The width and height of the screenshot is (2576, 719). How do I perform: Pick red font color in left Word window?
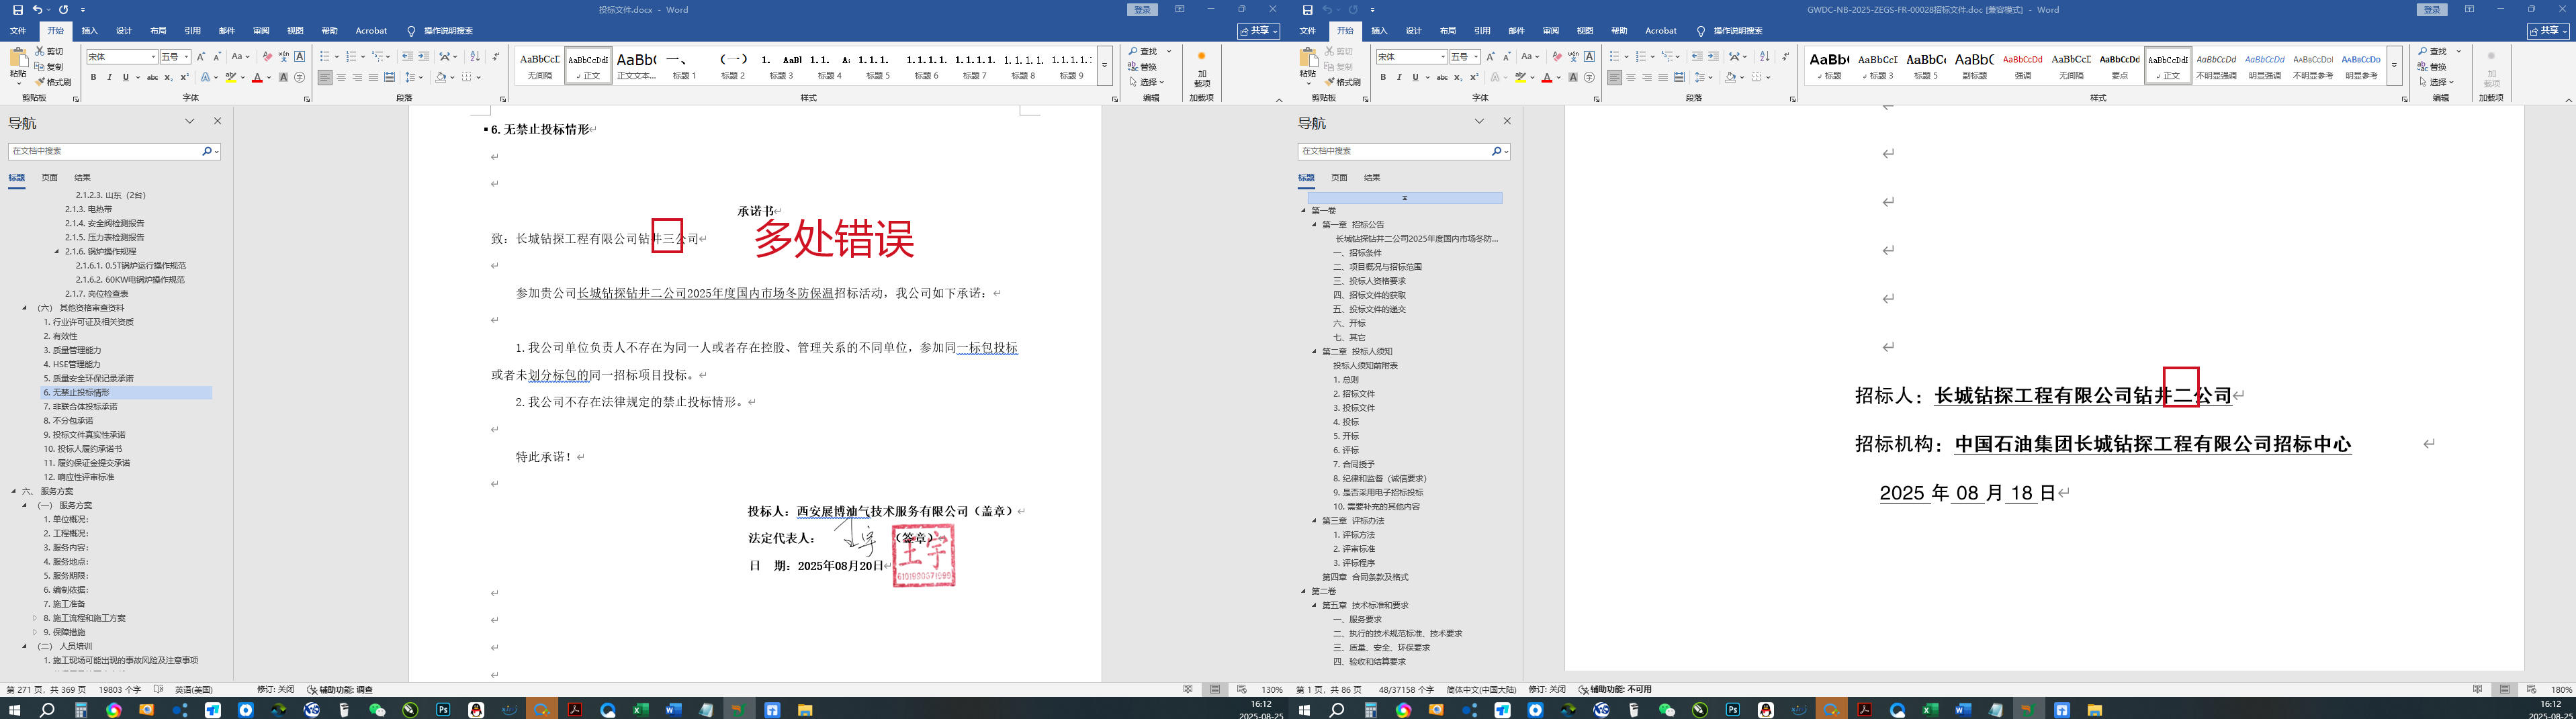click(x=257, y=77)
